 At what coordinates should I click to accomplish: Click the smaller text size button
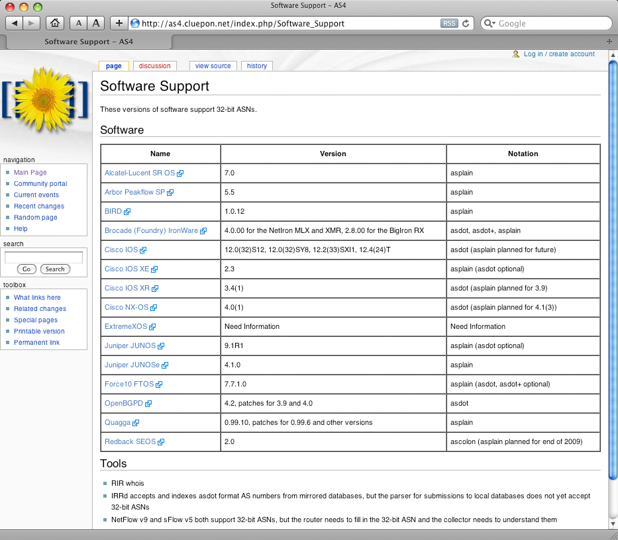click(79, 23)
